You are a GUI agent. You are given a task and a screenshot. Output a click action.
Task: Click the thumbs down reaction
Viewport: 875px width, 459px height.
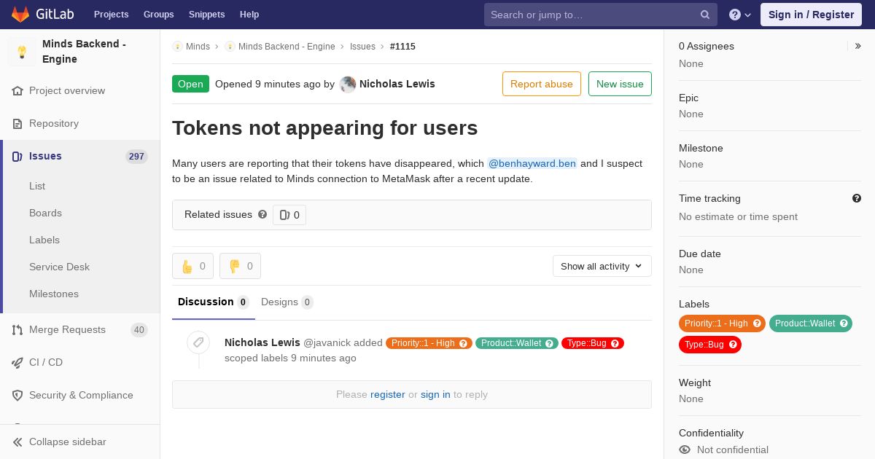pos(240,266)
